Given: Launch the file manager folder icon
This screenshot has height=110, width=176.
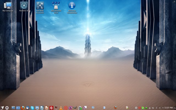Looking at the screenshot, I should [x=18, y=108].
